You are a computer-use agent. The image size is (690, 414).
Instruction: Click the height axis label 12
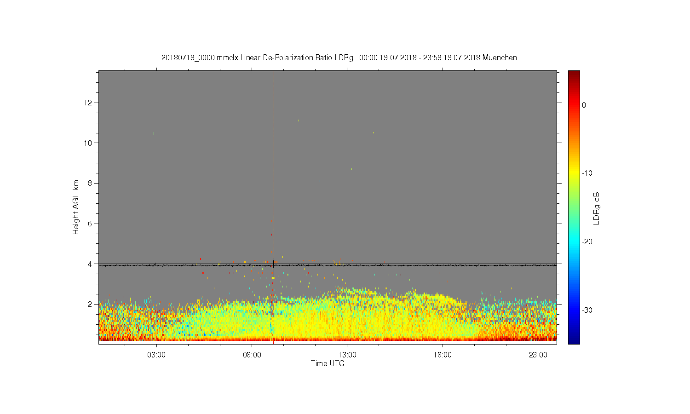click(88, 102)
